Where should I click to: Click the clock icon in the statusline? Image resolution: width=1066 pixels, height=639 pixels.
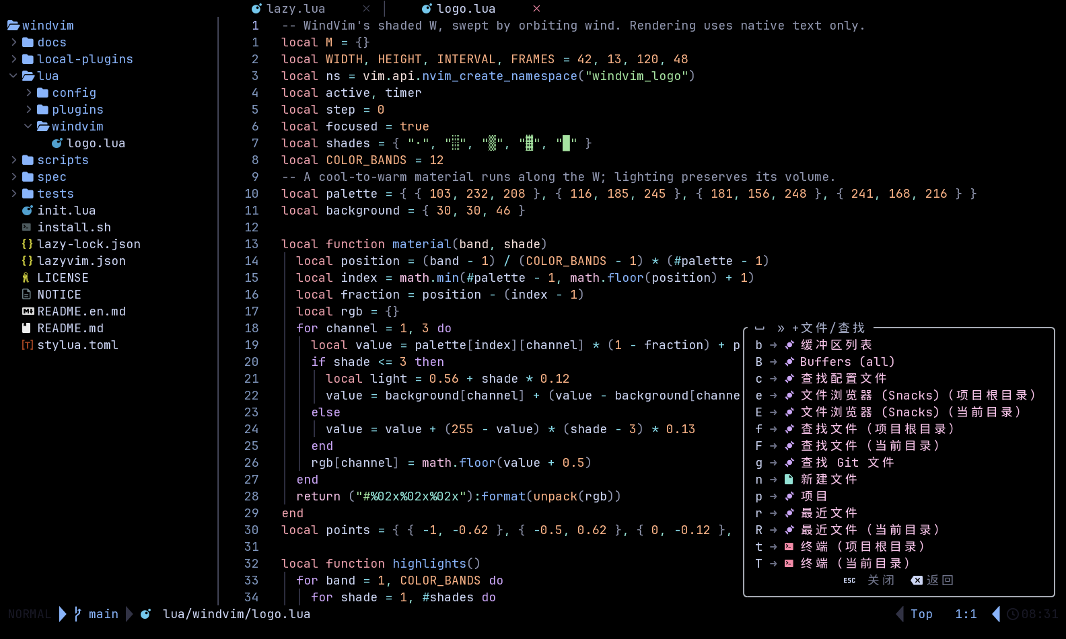[1013, 614]
